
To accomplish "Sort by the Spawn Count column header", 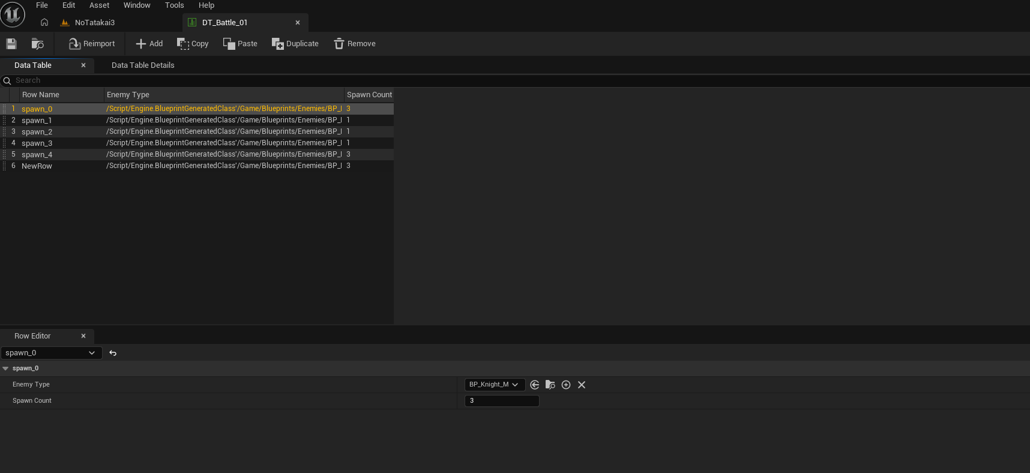I will tap(369, 95).
